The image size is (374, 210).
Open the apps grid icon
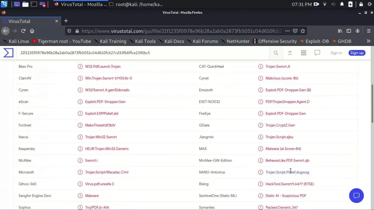304,53
